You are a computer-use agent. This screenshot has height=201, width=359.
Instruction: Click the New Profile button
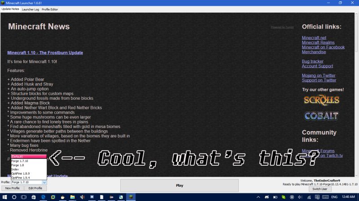pos(13,188)
